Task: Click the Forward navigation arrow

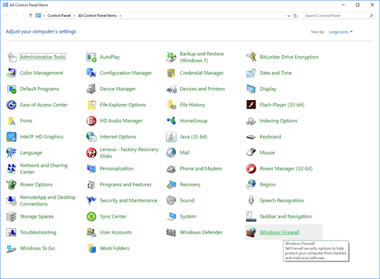Action: tap(16, 16)
